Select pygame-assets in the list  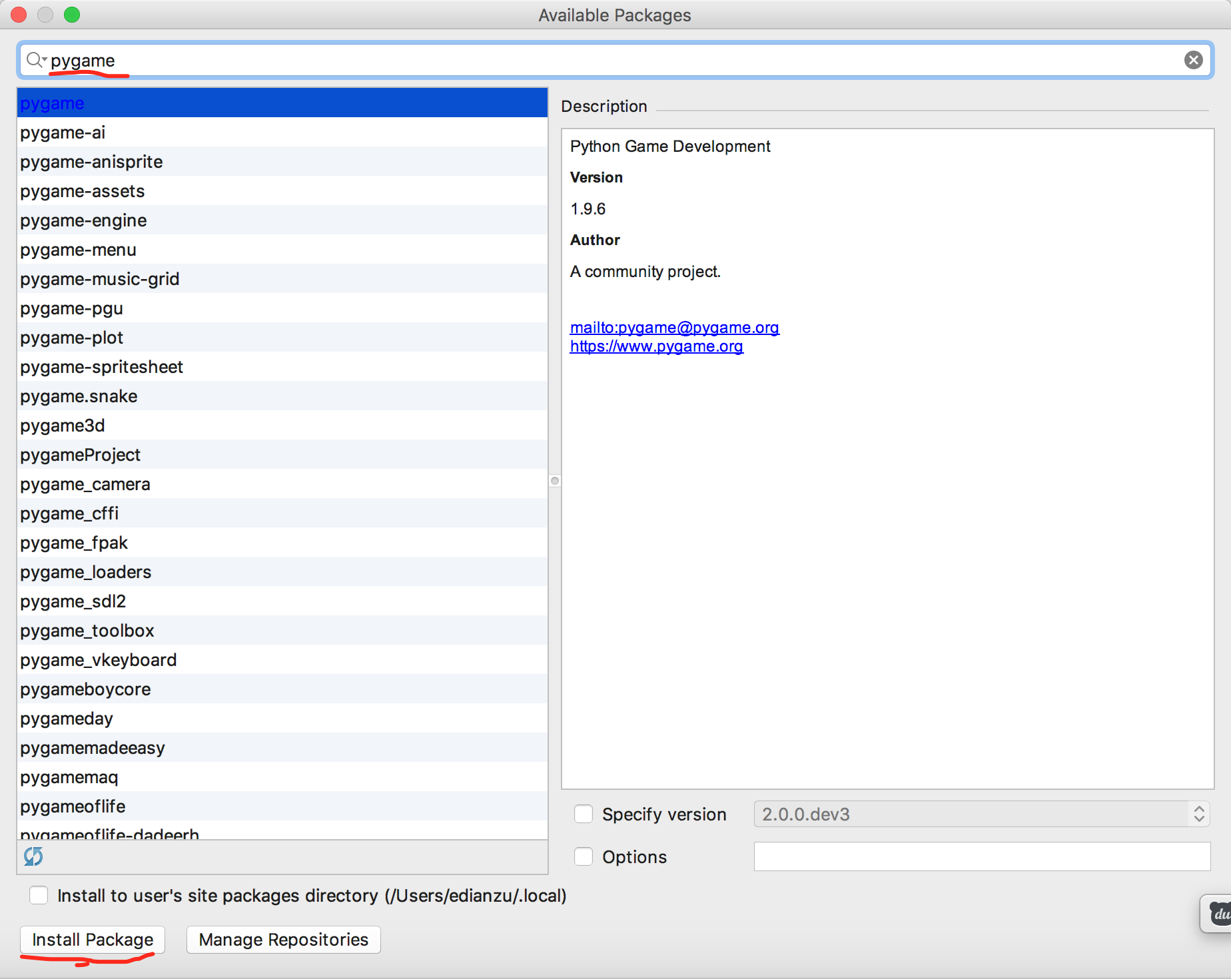(x=282, y=191)
